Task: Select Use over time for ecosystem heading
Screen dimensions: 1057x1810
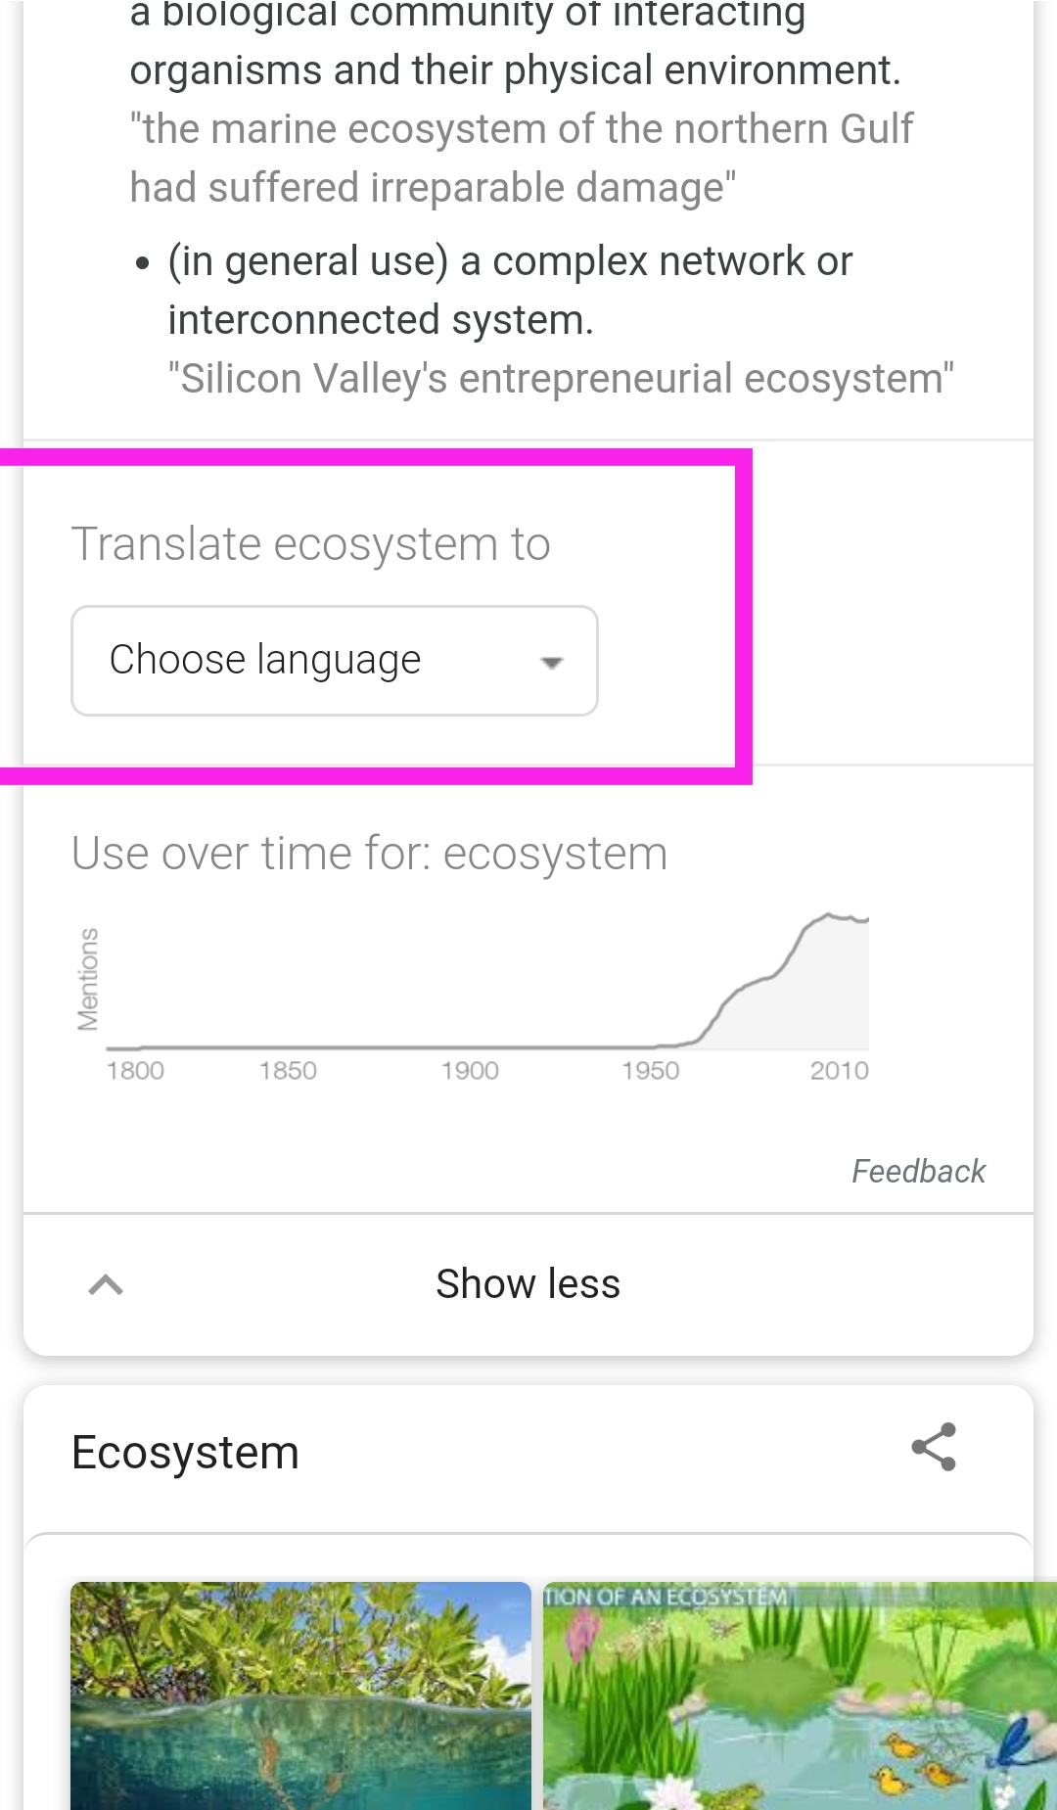Action: point(369,852)
